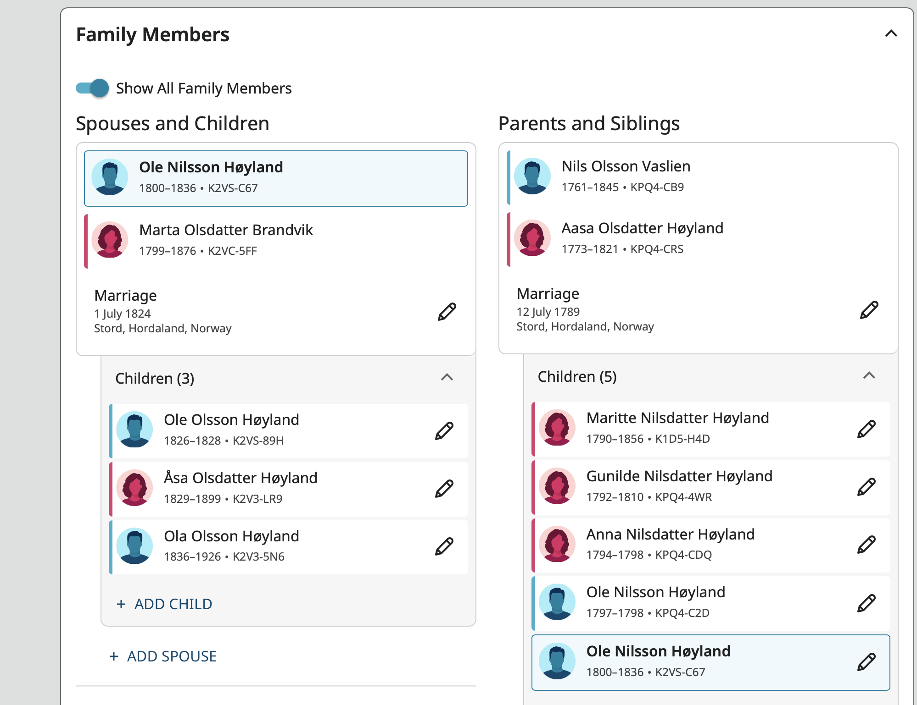Viewport: 917px width, 705px height.
Task: Edit relationship for Anna Nilsdatter Høyland
Action: click(866, 545)
